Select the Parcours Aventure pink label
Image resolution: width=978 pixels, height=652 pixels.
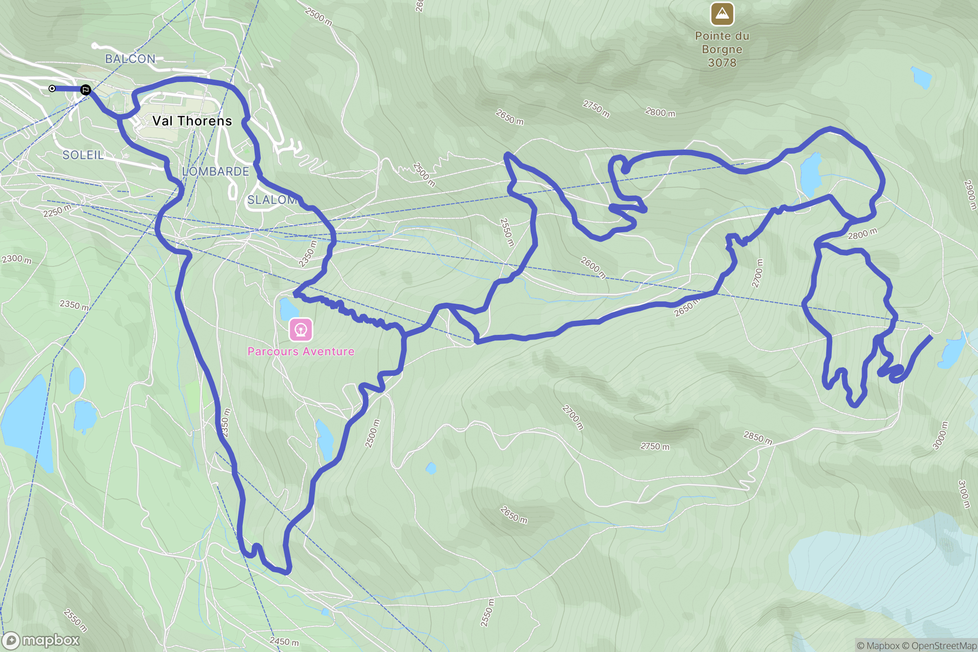coord(301,352)
